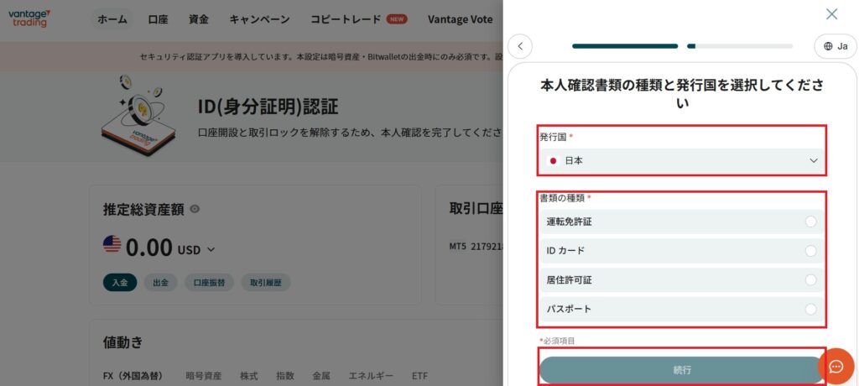Switch to ETF tab
Image resolution: width=859 pixels, height=386 pixels.
pyautogui.click(x=419, y=376)
